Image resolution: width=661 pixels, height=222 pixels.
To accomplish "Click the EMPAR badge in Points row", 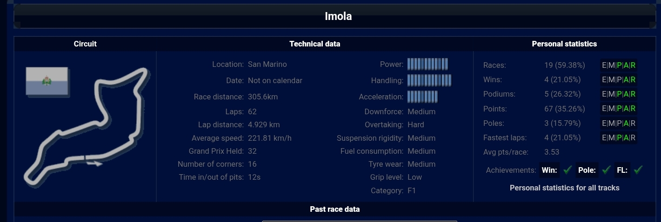I will point(619,109).
